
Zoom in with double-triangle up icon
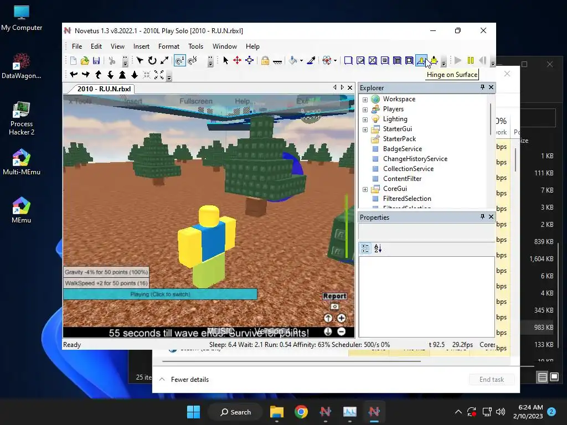point(122,75)
